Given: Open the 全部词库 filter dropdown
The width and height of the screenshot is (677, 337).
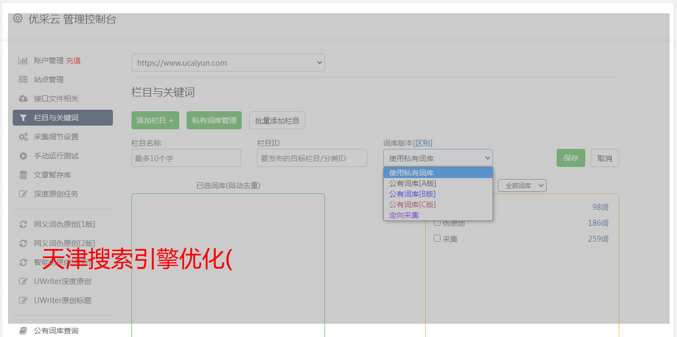Looking at the screenshot, I should pyautogui.click(x=522, y=185).
